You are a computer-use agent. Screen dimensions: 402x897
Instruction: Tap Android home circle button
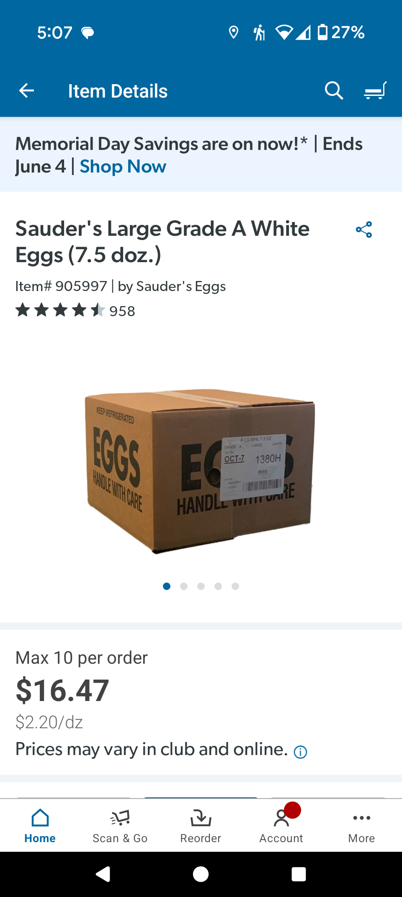[x=201, y=874]
